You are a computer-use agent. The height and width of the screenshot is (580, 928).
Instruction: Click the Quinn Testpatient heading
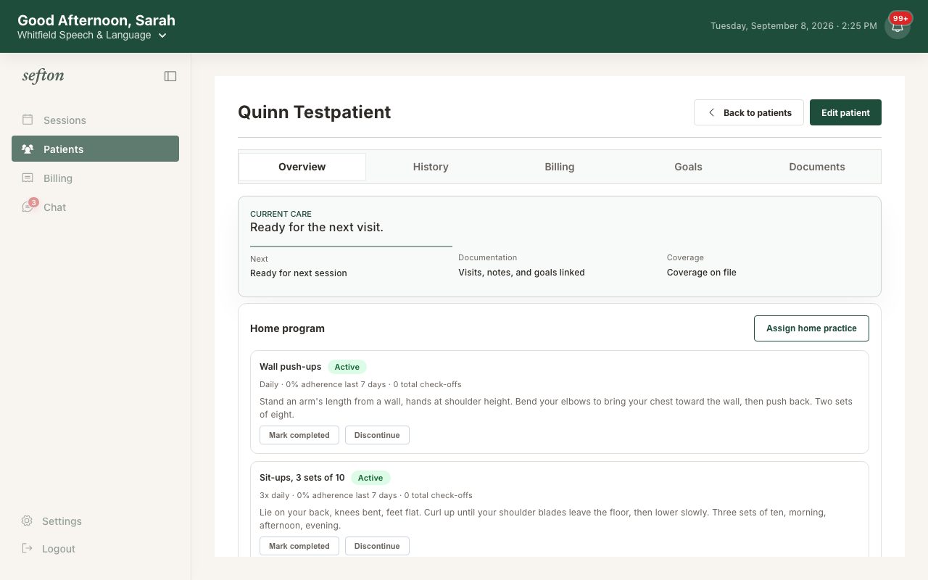tap(314, 112)
